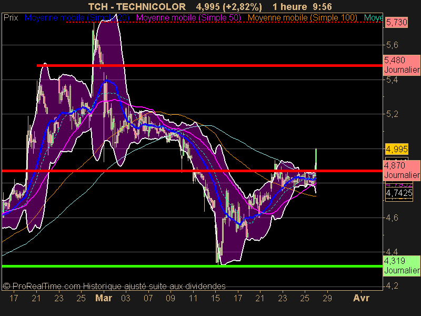Click the 4,6 price axis label
421x316 pixels.
click(392, 218)
